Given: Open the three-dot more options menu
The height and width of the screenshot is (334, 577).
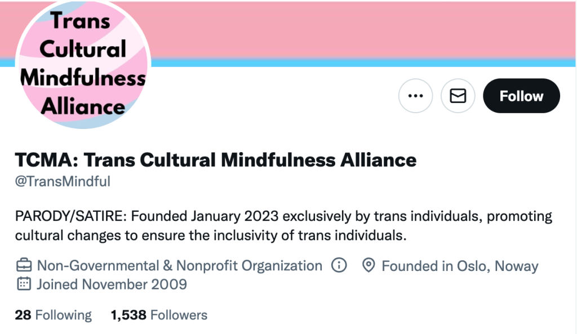Looking at the screenshot, I should [415, 96].
